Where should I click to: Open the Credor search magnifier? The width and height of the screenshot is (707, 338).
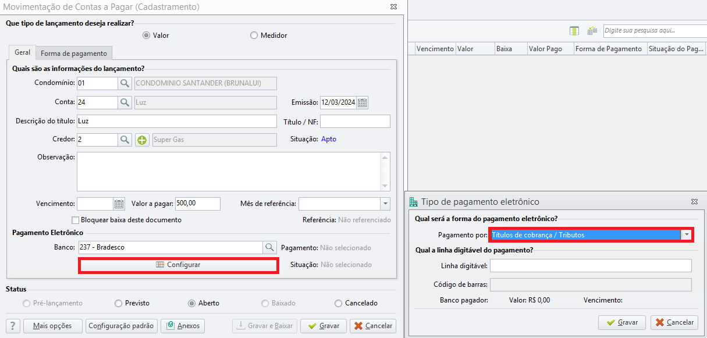(126, 140)
